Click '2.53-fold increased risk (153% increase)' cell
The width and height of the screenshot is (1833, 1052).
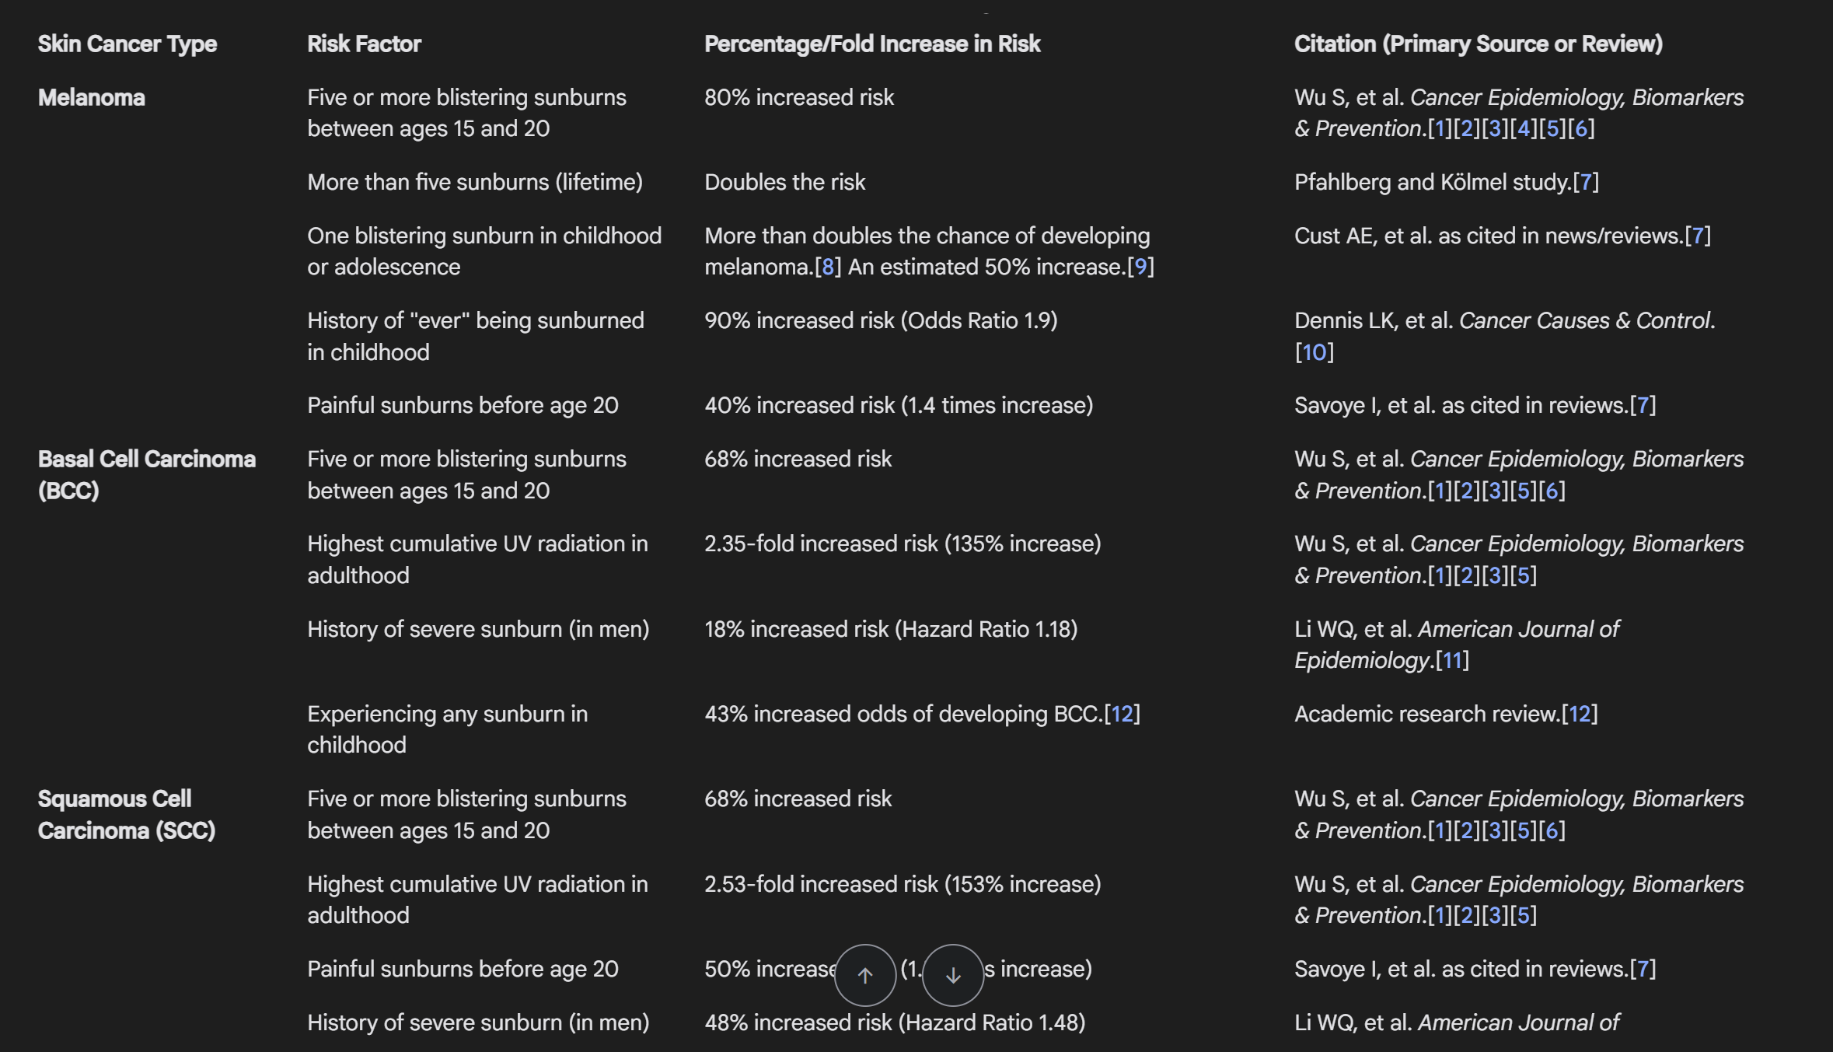click(x=903, y=884)
